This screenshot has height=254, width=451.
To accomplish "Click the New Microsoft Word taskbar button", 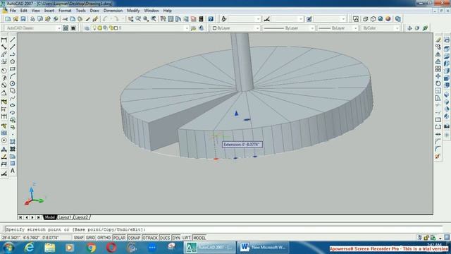I will coord(264,248).
